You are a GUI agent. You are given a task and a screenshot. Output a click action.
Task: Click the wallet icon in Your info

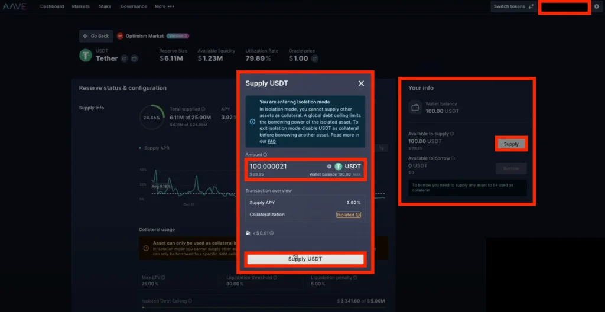coord(415,108)
